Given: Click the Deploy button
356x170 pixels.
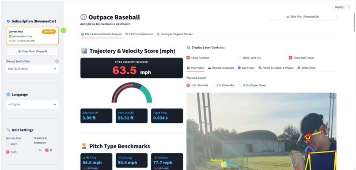Looking at the screenshot, I should tap(339, 7).
